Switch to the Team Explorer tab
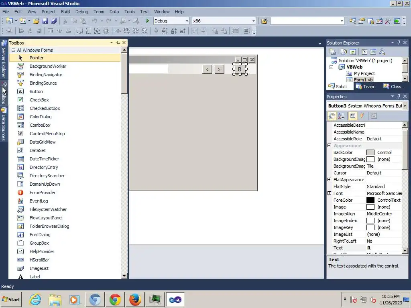 pos(366,87)
